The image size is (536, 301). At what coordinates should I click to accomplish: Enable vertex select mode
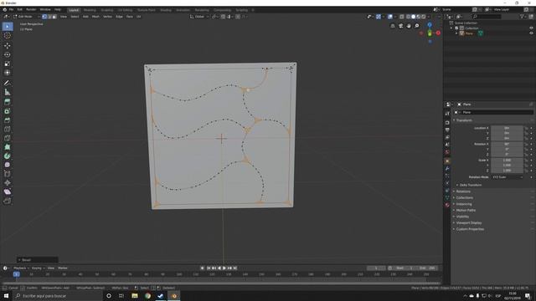(x=44, y=17)
